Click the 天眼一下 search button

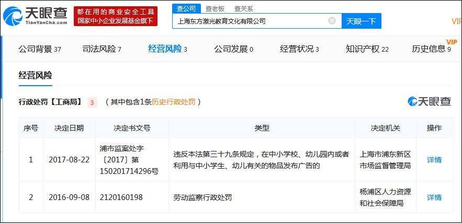click(x=361, y=21)
